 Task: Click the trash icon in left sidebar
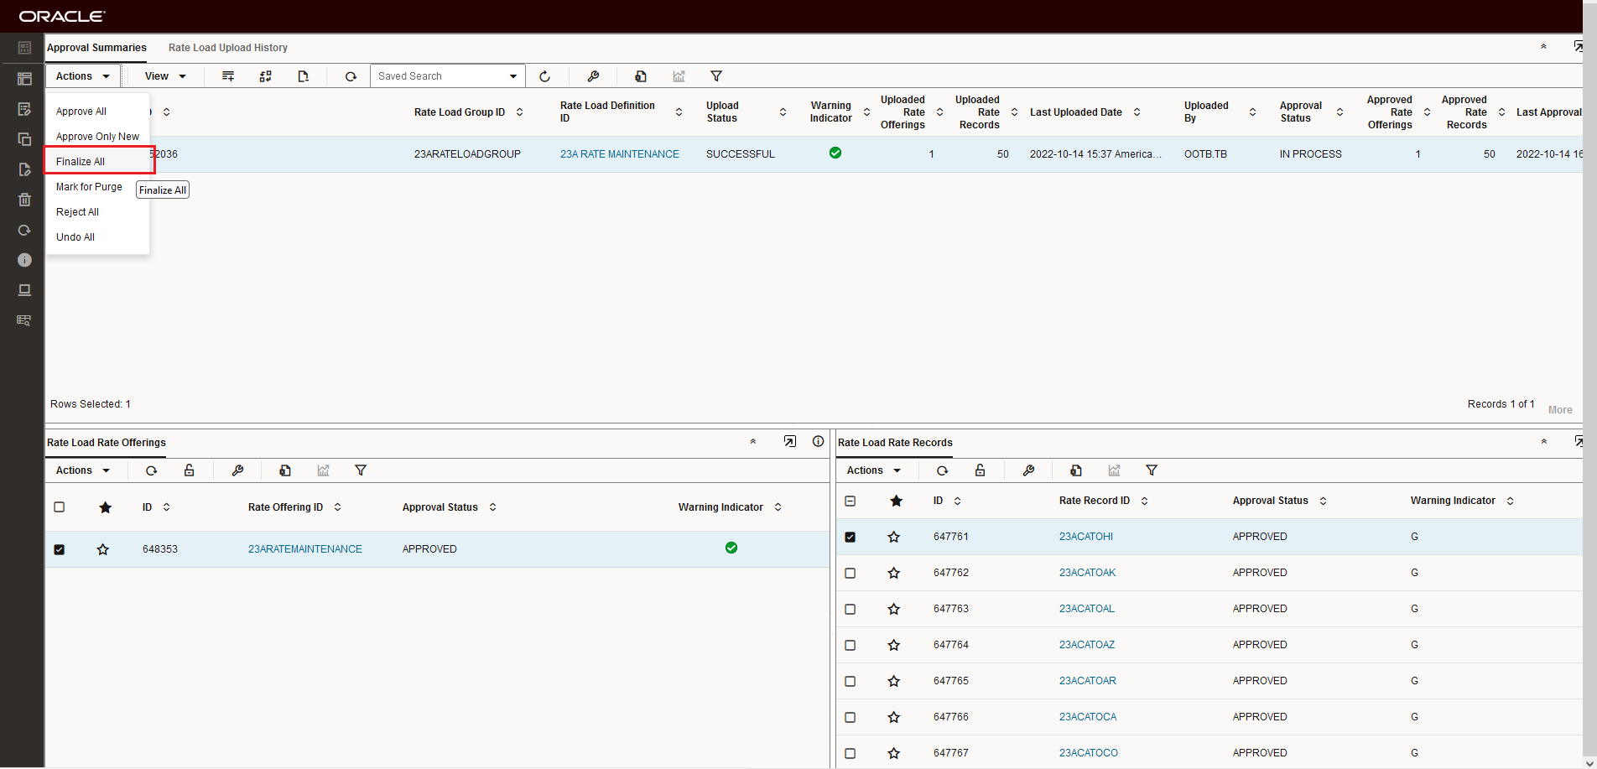[x=24, y=200]
